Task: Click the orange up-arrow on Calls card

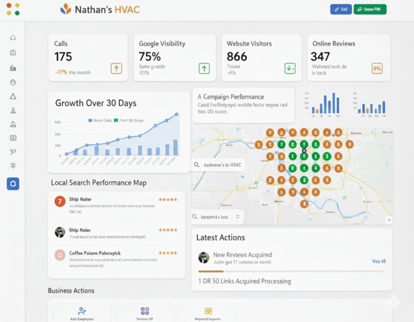Action: (x=116, y=68)
